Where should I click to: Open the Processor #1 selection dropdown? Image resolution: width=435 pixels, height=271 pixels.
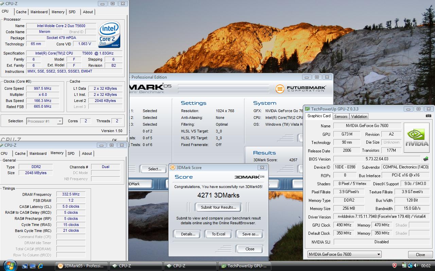45,121
